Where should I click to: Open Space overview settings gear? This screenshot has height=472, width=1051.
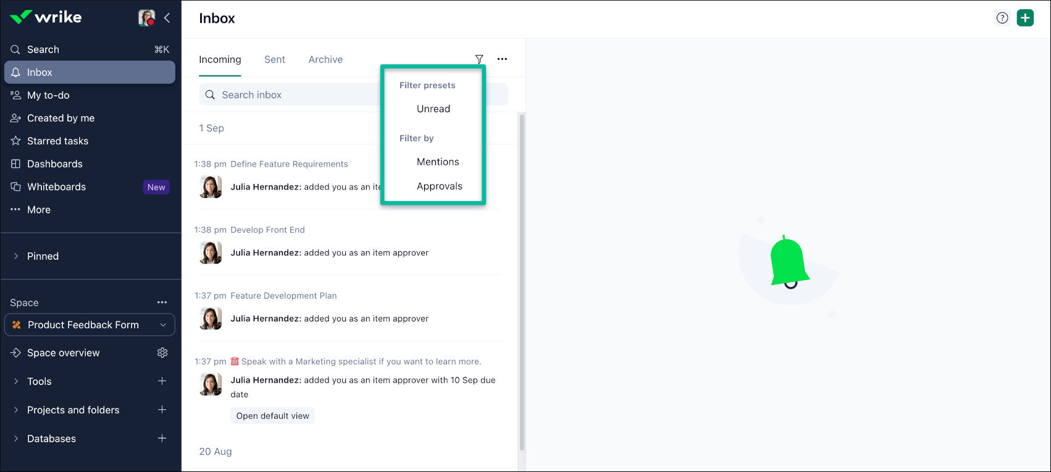pyautogui.click(x=162, y=352)
